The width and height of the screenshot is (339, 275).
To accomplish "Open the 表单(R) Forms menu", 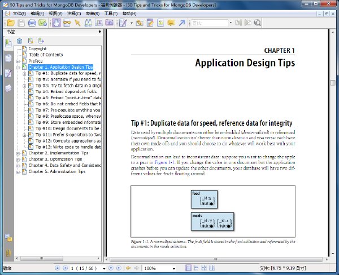I will [93, 14].
